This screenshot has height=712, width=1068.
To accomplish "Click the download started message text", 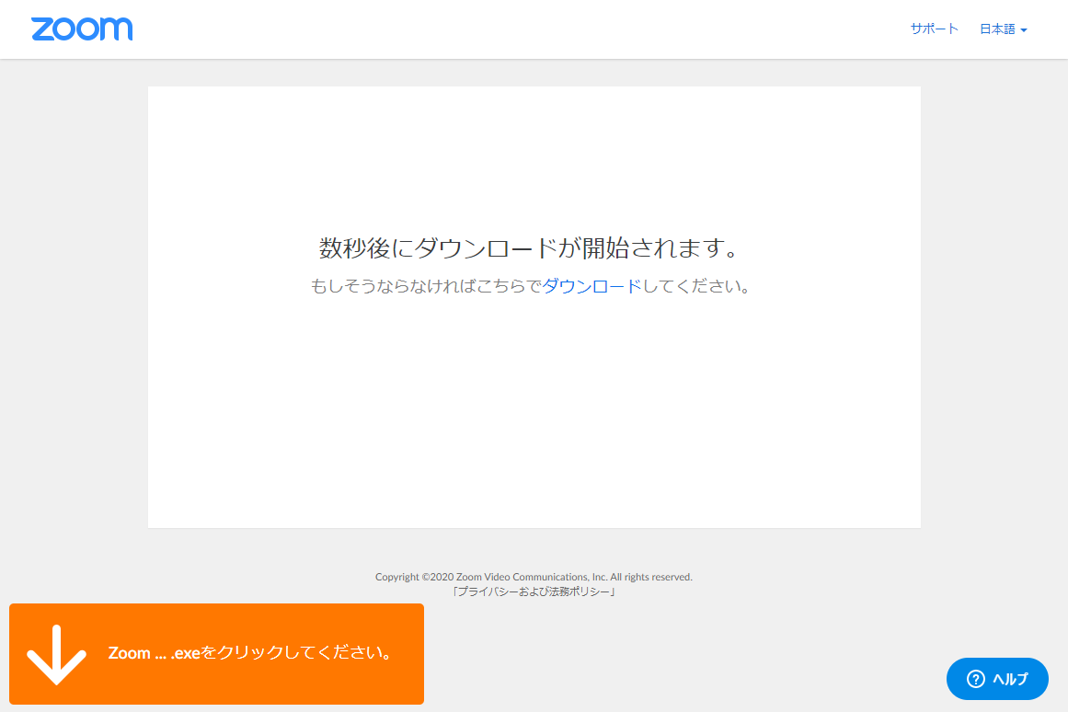I will coord(534,247).
